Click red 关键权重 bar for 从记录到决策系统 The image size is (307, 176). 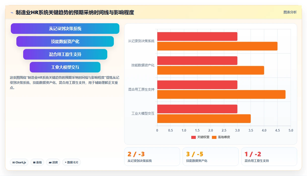coord(197,36)
